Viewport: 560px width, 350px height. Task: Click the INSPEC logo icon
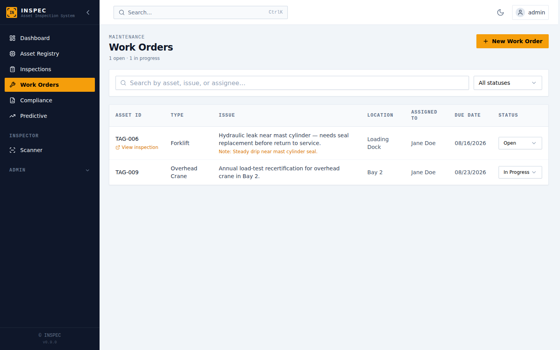[x=12, y=12]
